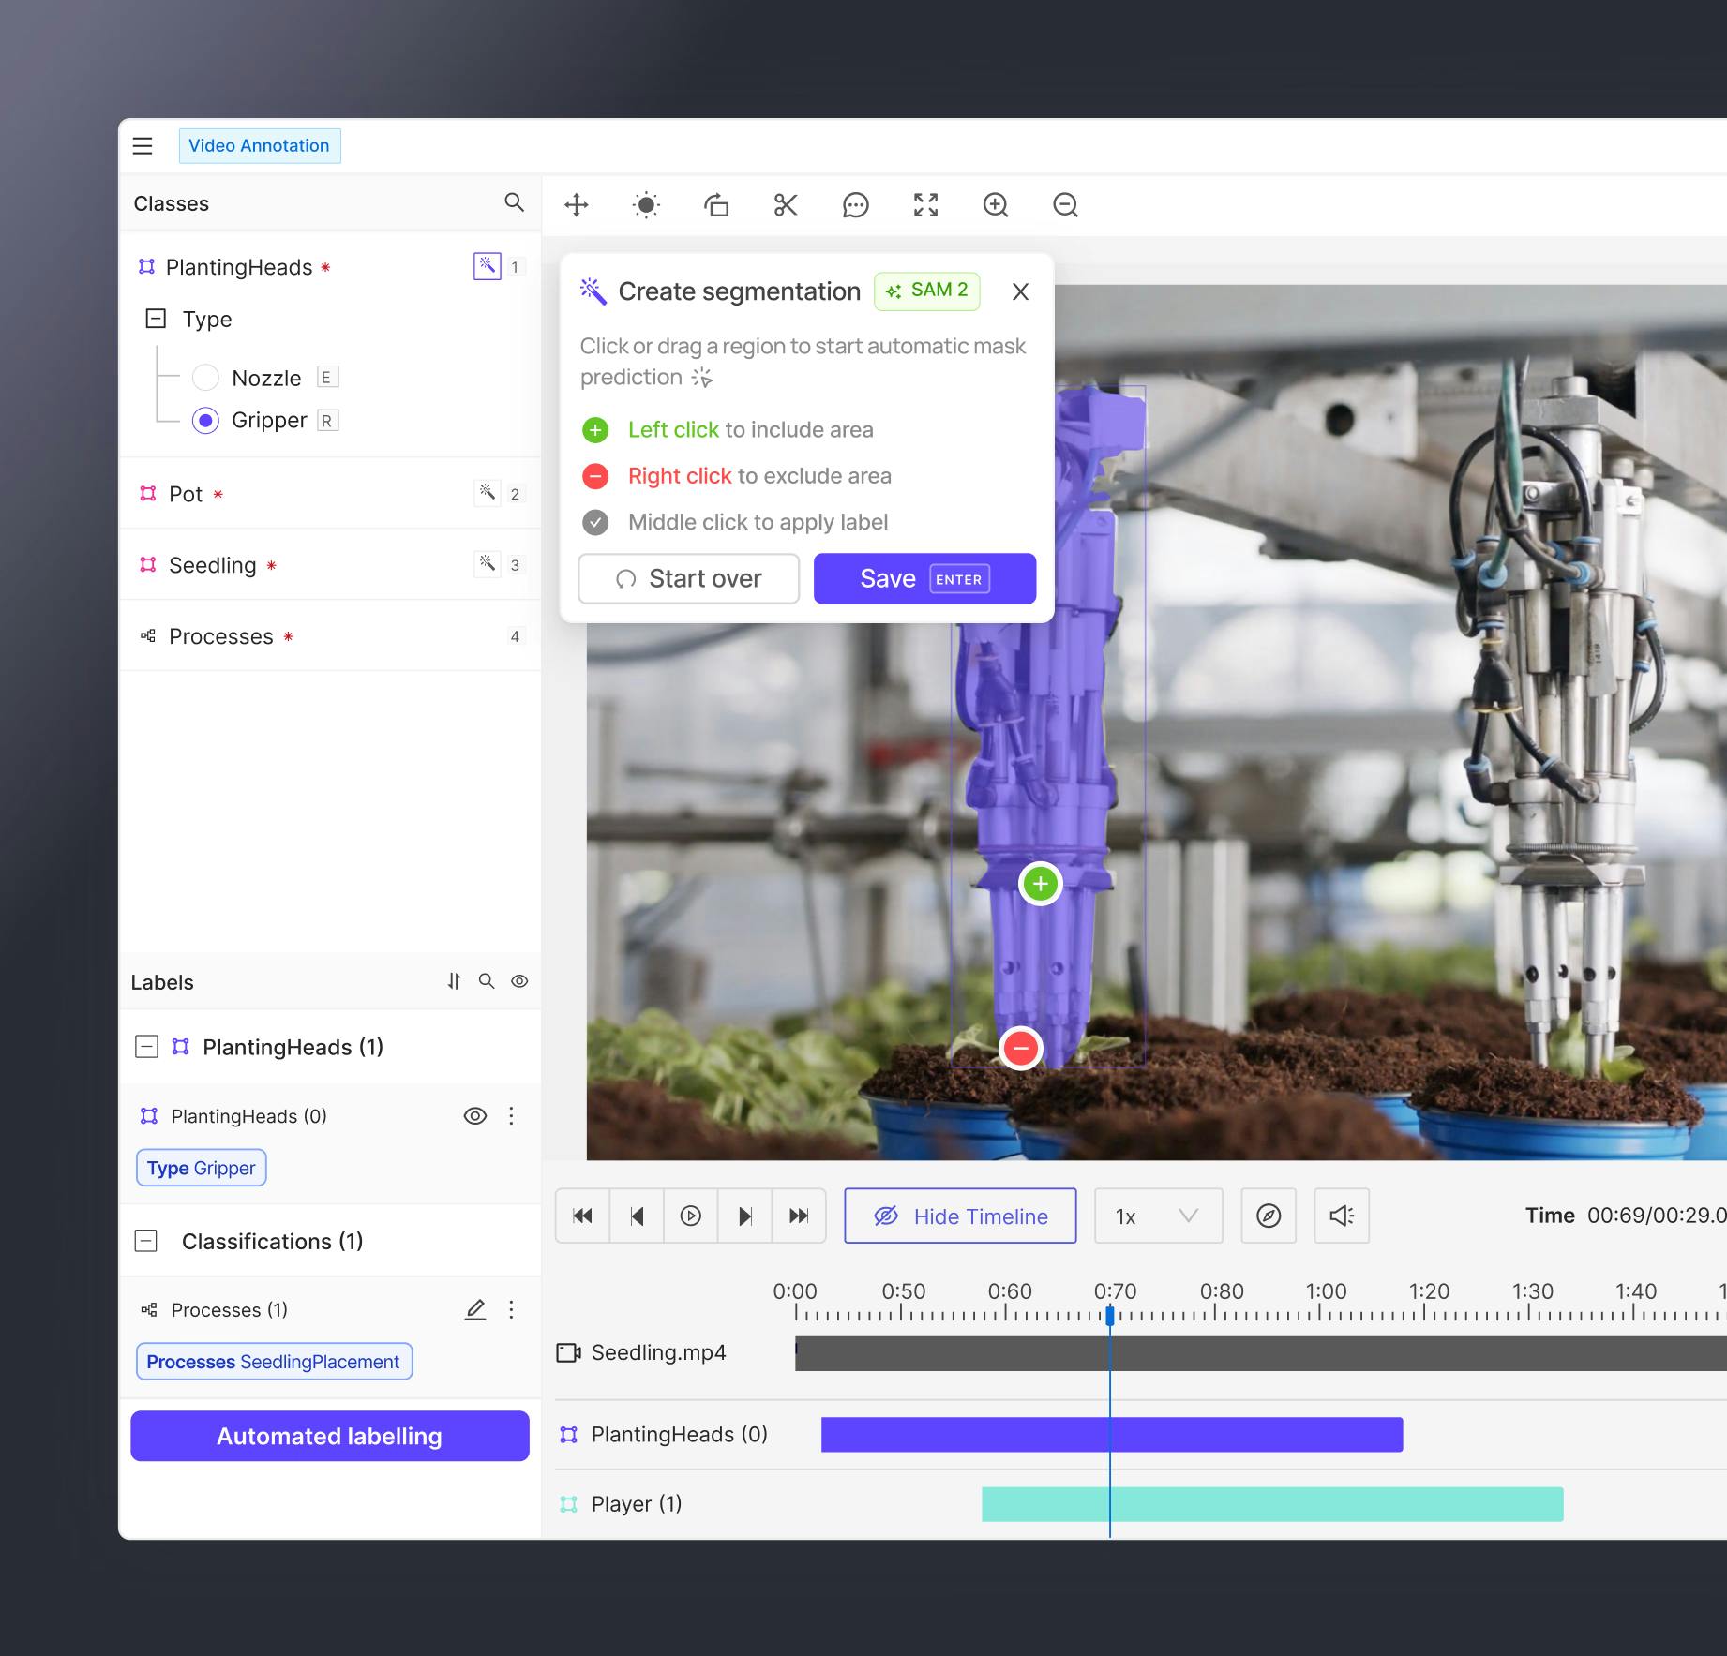Zoom in on the canvas
Image resolution: width=1727 pixels, height=1656 pixels.
[x=996, y=204]
